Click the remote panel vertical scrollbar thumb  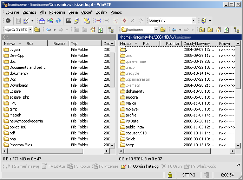click(x=238, y=67)
